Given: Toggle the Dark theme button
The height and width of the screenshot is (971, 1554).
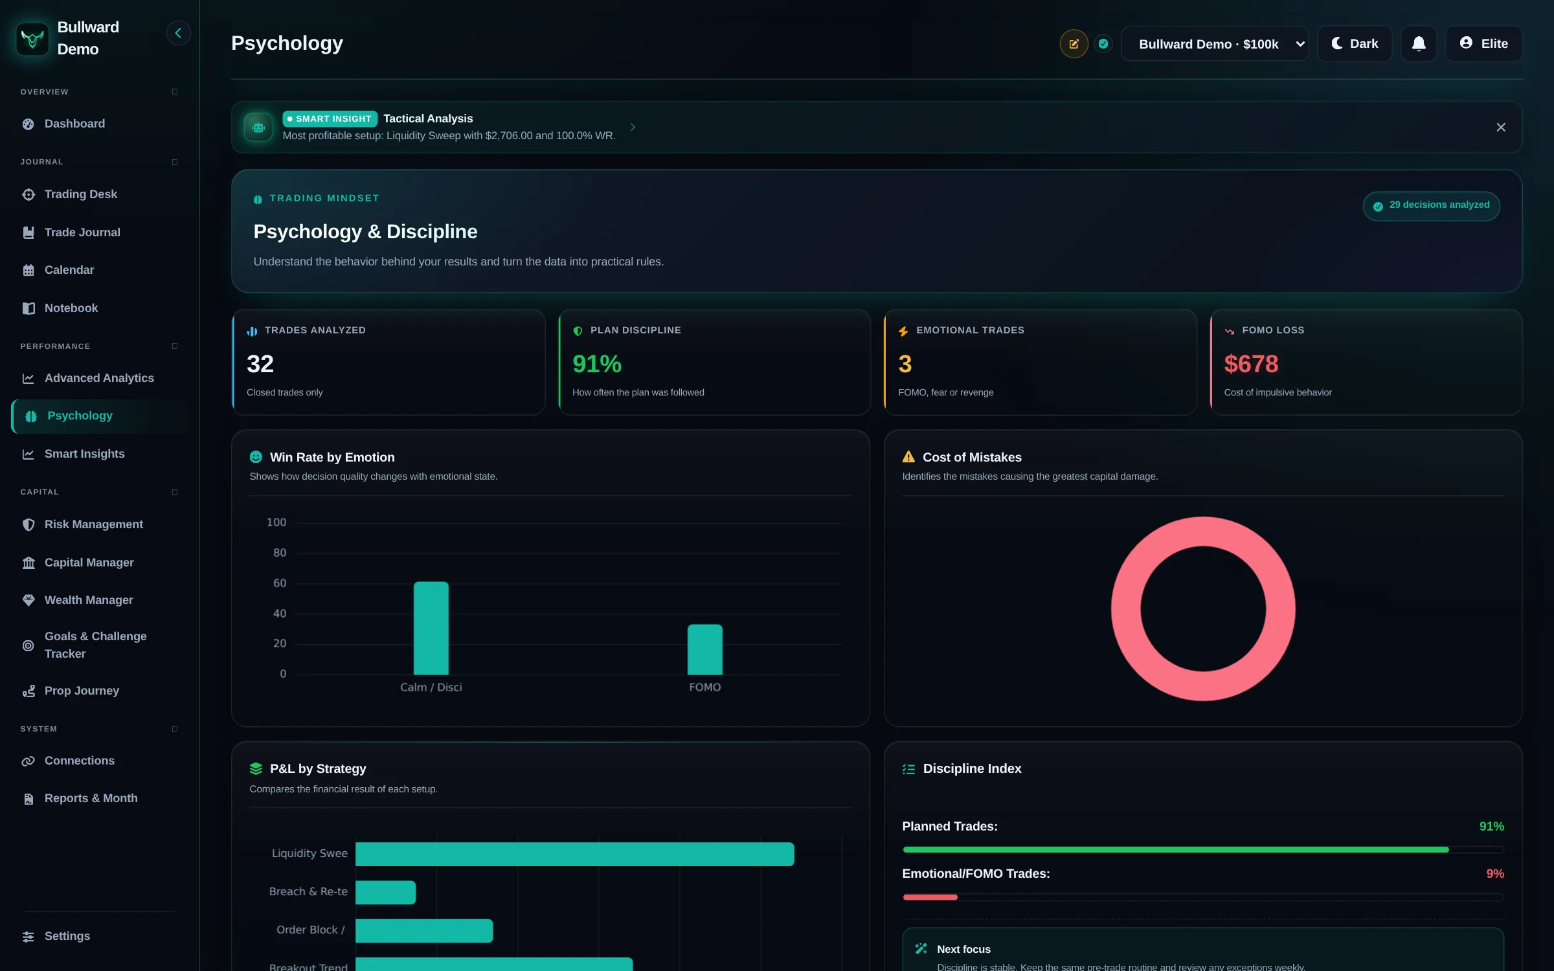Looking at the screenshot, I should coord(1355,44).
